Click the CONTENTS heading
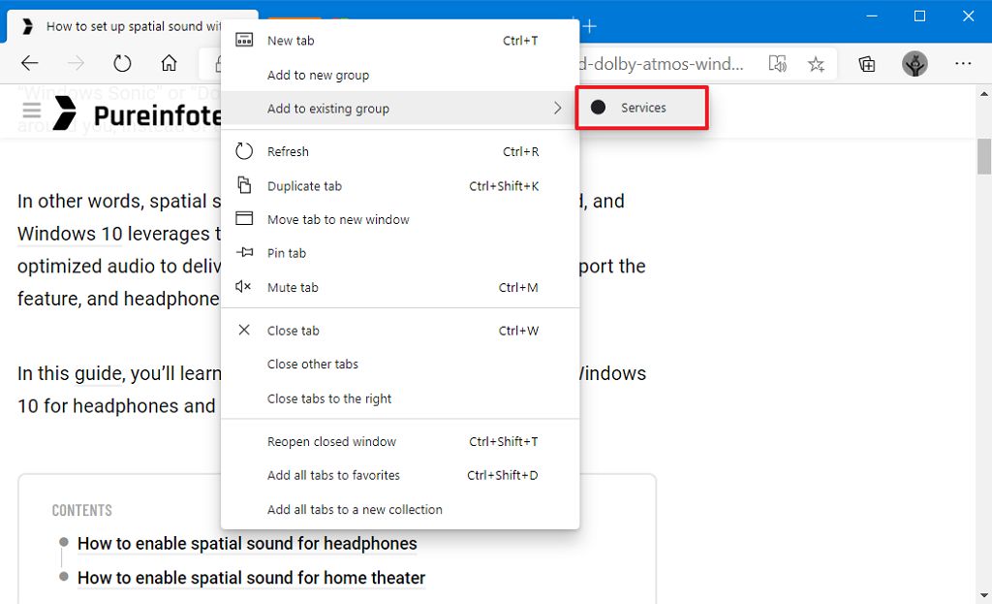The width and height of the screenshot is (992, 604). coord(81,510)
